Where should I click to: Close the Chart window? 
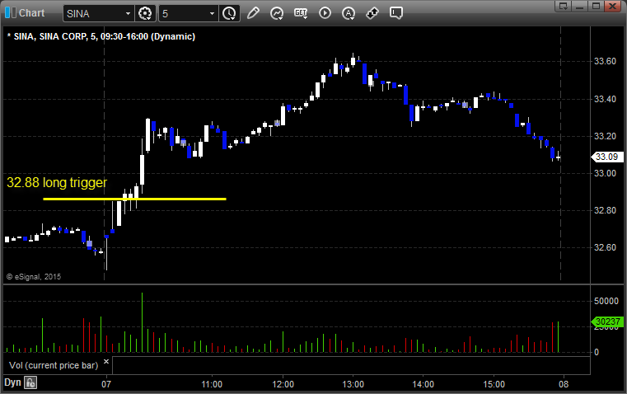point(612,6)
